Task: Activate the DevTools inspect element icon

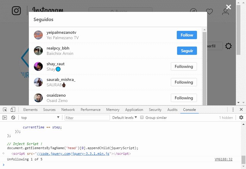Action: click(x=5, y=109)
